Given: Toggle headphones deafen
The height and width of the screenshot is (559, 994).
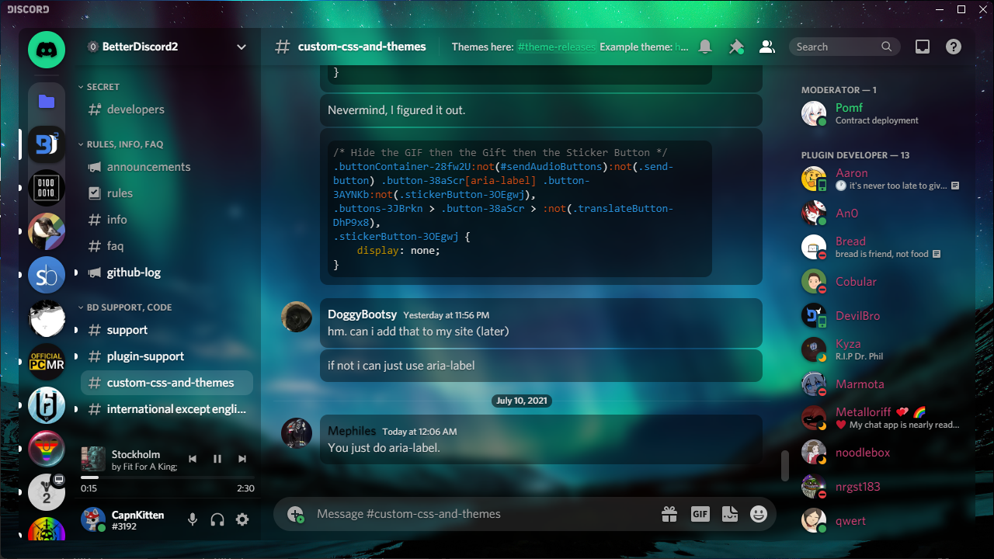Looking at the screenshot, I should click(x=217, y=519).
